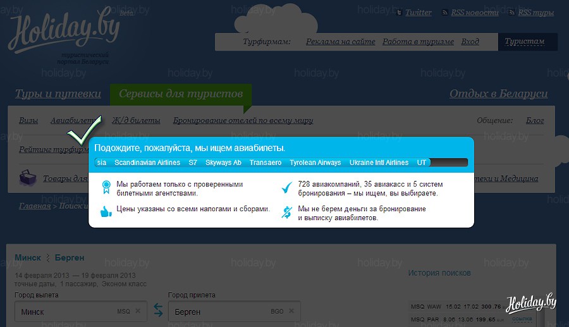
Task: Switch to the Туристам section
Action: pos(524,42)
